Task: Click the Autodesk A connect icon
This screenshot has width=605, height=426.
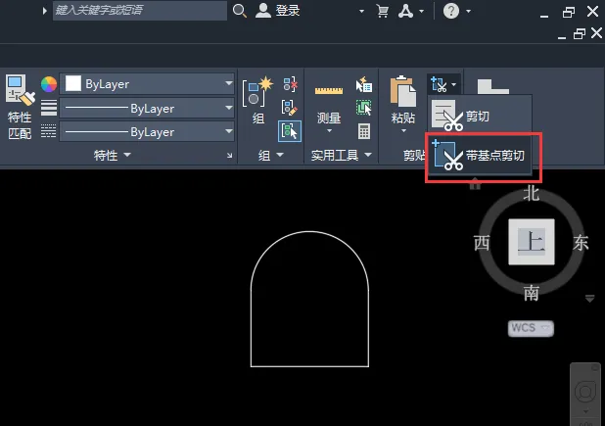Action: (x=405, y=11)
